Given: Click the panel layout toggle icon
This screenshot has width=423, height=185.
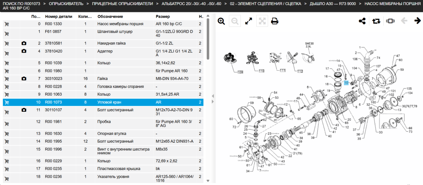Looking at the screenshot, I should pyautogui.click(x=390, y=21).
